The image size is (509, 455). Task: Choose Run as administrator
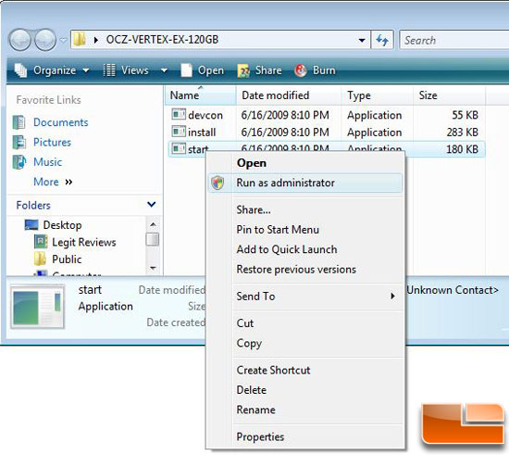(305, 183)
